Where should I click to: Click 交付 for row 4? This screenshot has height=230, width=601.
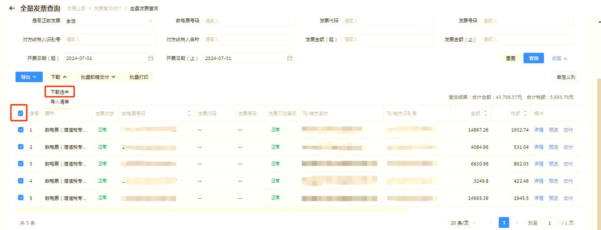tap(568, 181)
